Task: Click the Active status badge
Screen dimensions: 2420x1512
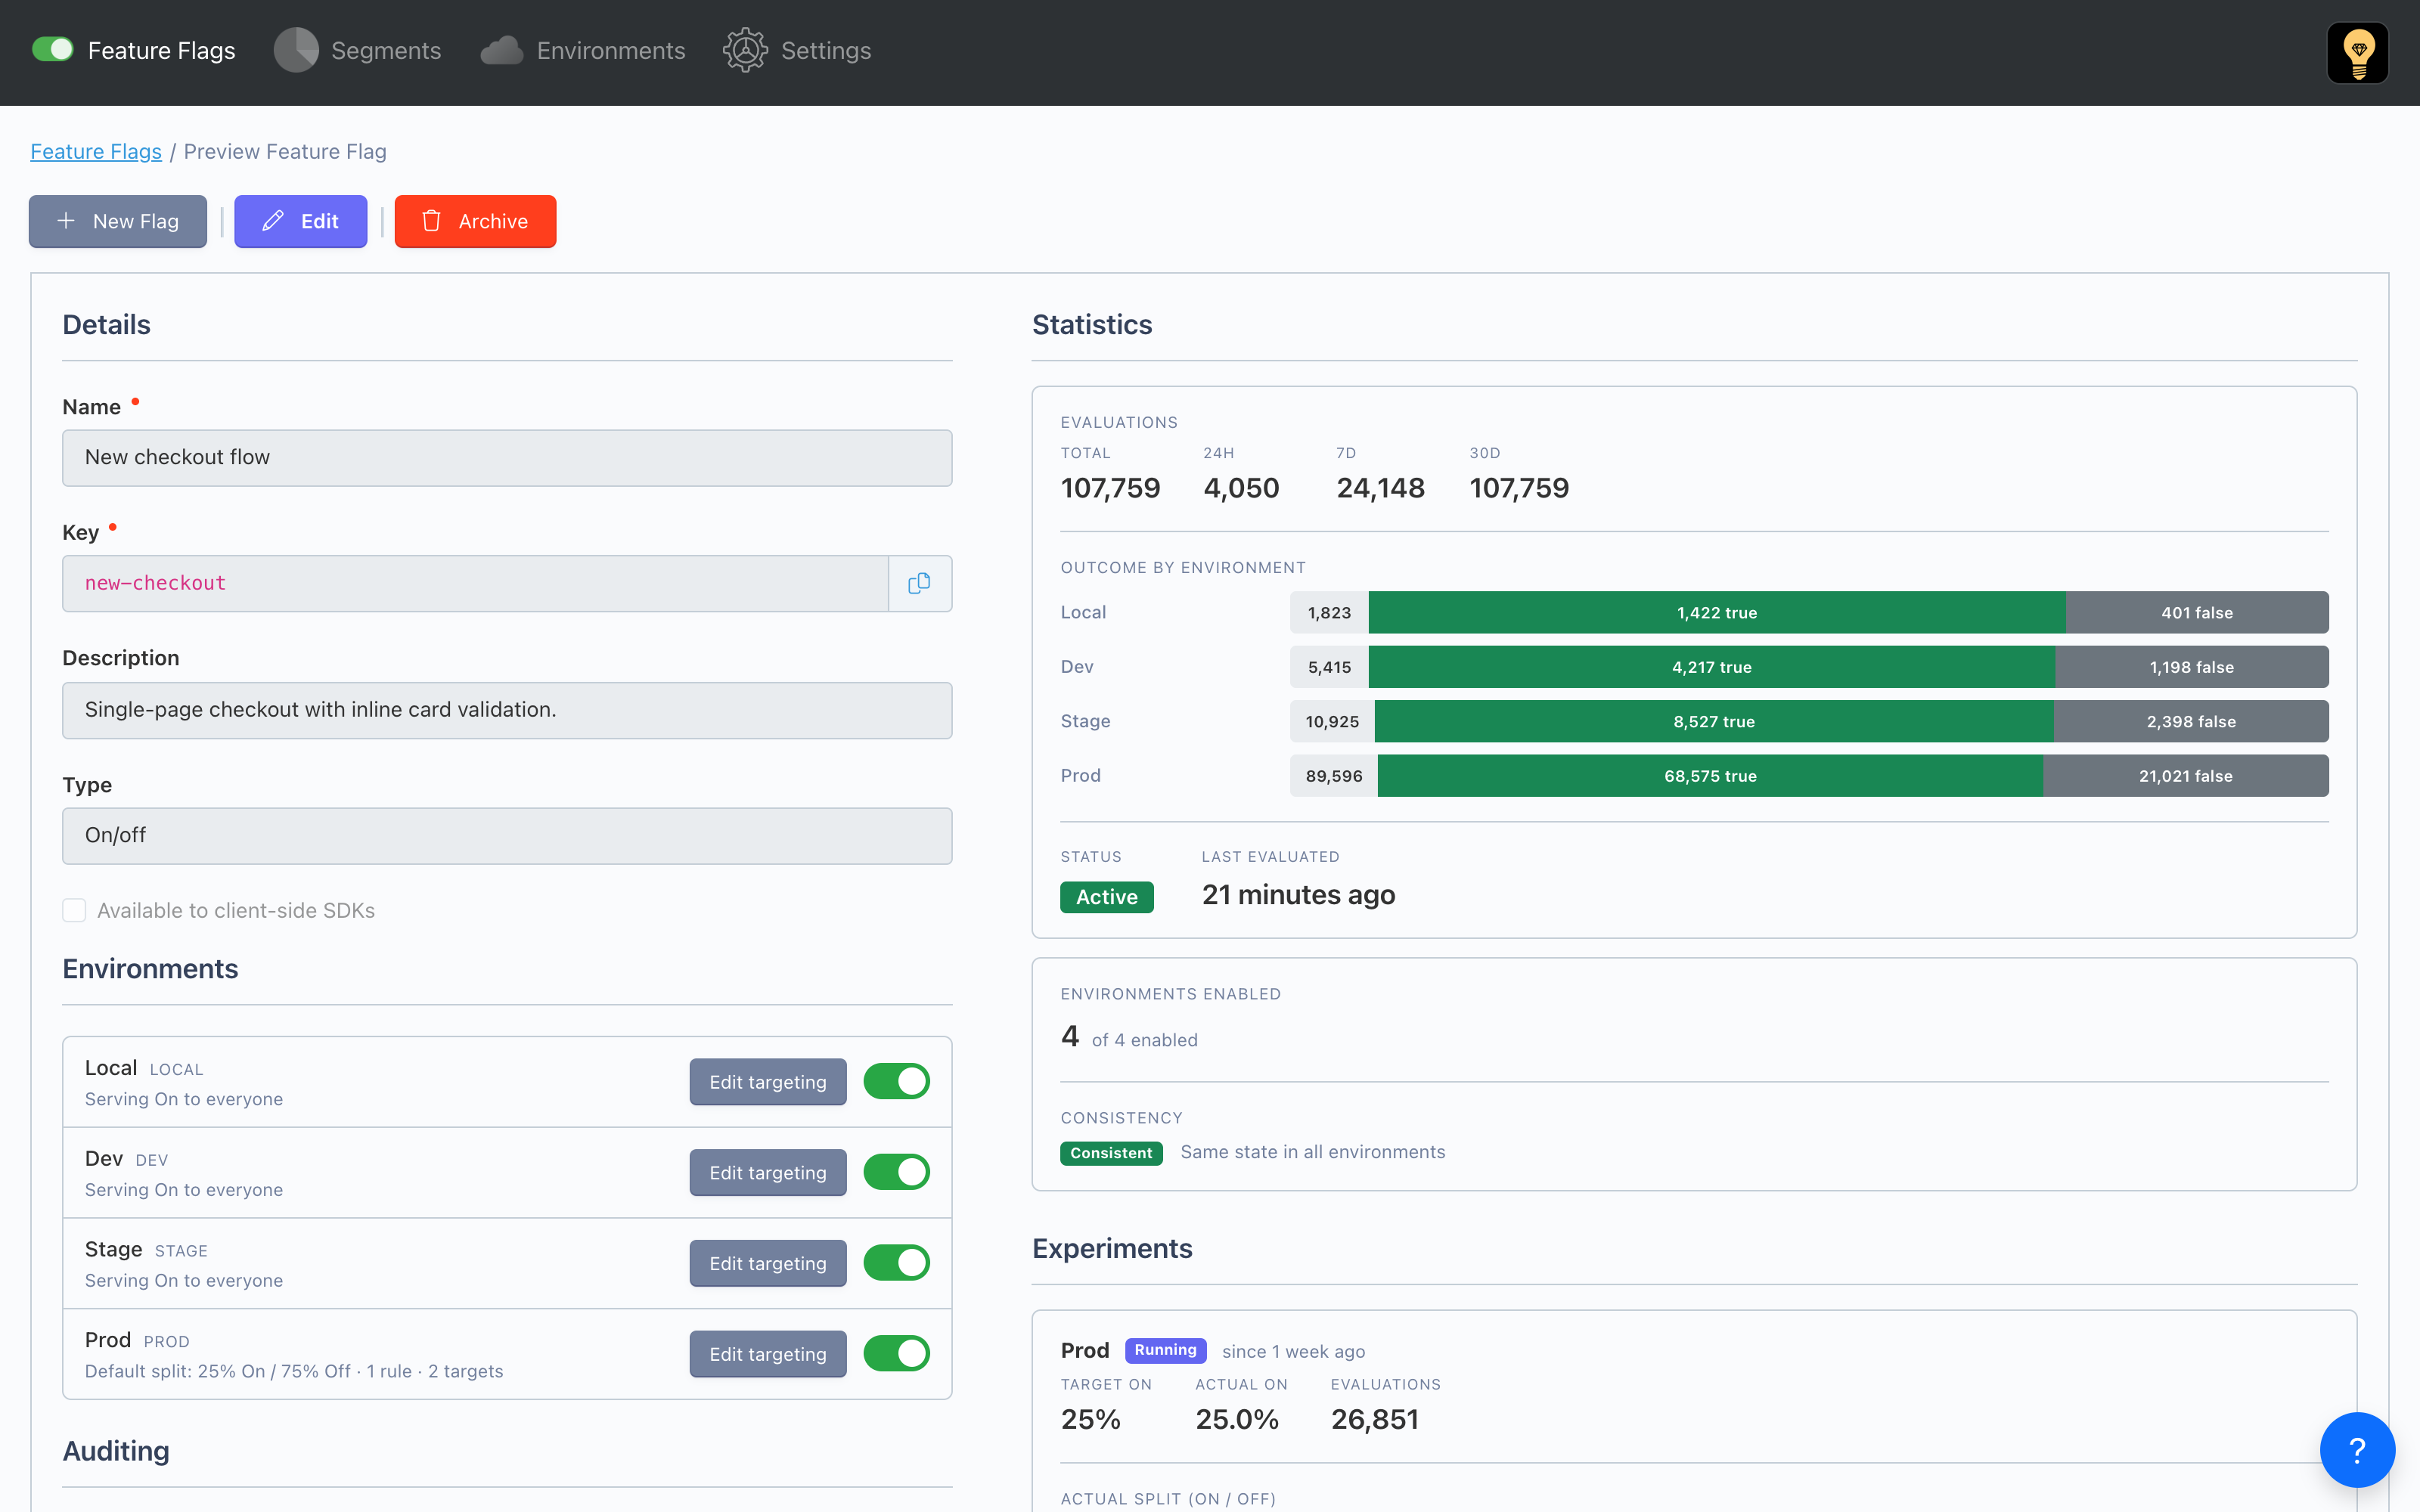Action: (x=1107, y=897)
